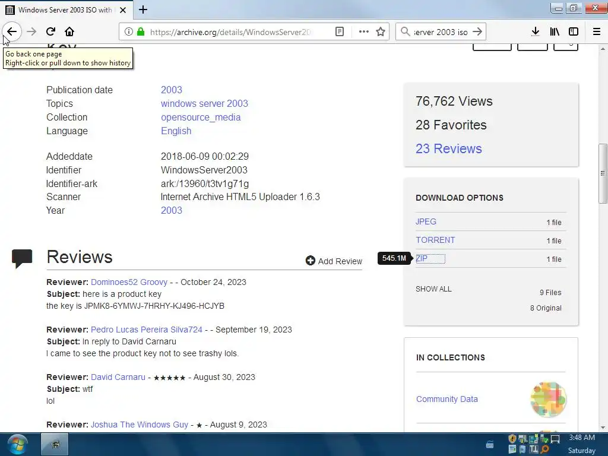
Task: Toggle reader view in the address bar
Action: click(x=340, y=32)
